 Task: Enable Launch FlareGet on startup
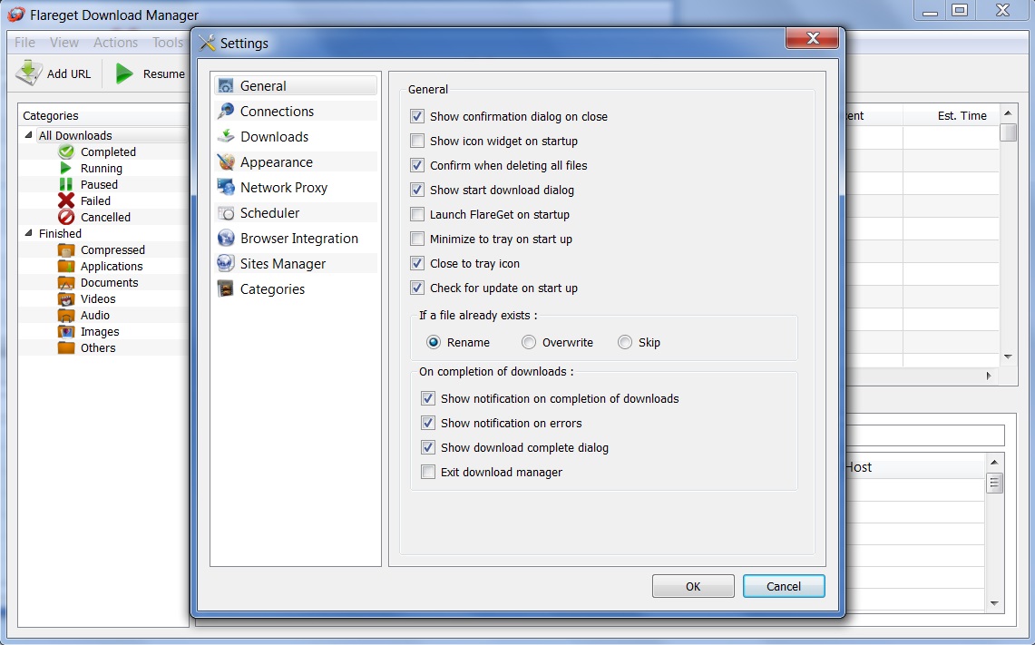click(x=417, y=214)
